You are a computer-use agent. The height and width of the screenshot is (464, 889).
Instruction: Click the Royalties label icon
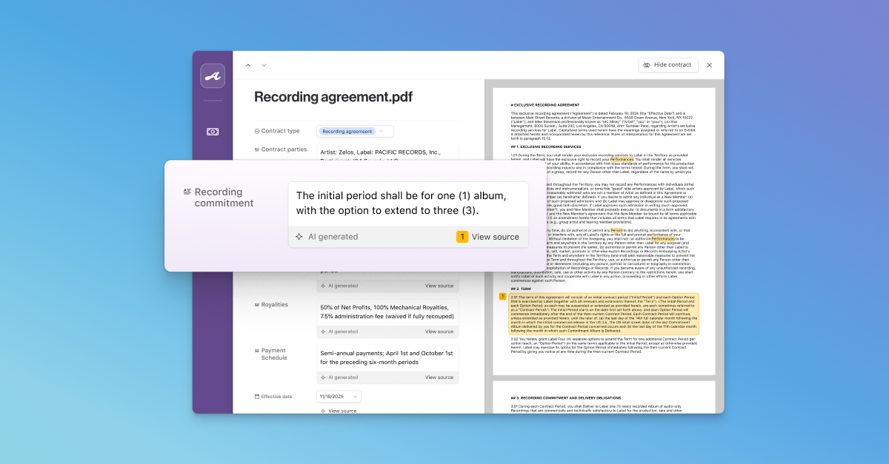pyautogui.click(x=257, y=305)
